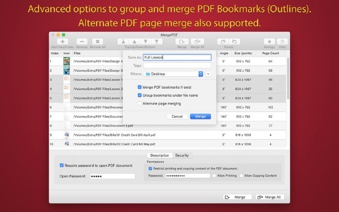
Task: Click the icon for Credit Card Bill May
Action: pyautogui.click(x=67, y=144)
